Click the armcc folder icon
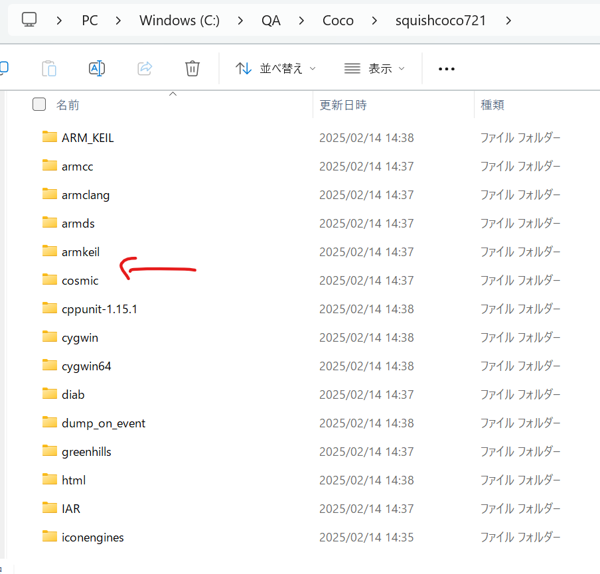This screenshot has height=574, width=600. click(49, 165)
